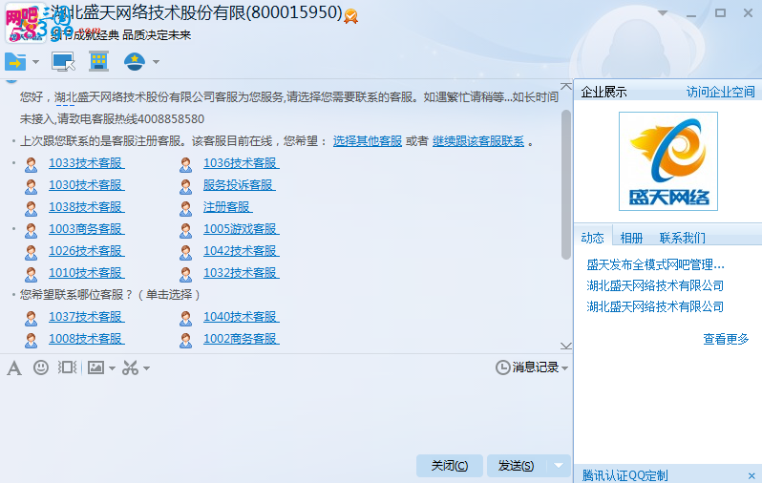
Task: Click the font formatting A icon
Action: (x=14, y=367)
